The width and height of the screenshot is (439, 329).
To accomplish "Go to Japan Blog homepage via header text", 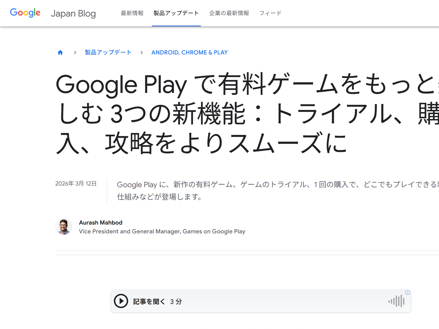I will pos(73,13).
